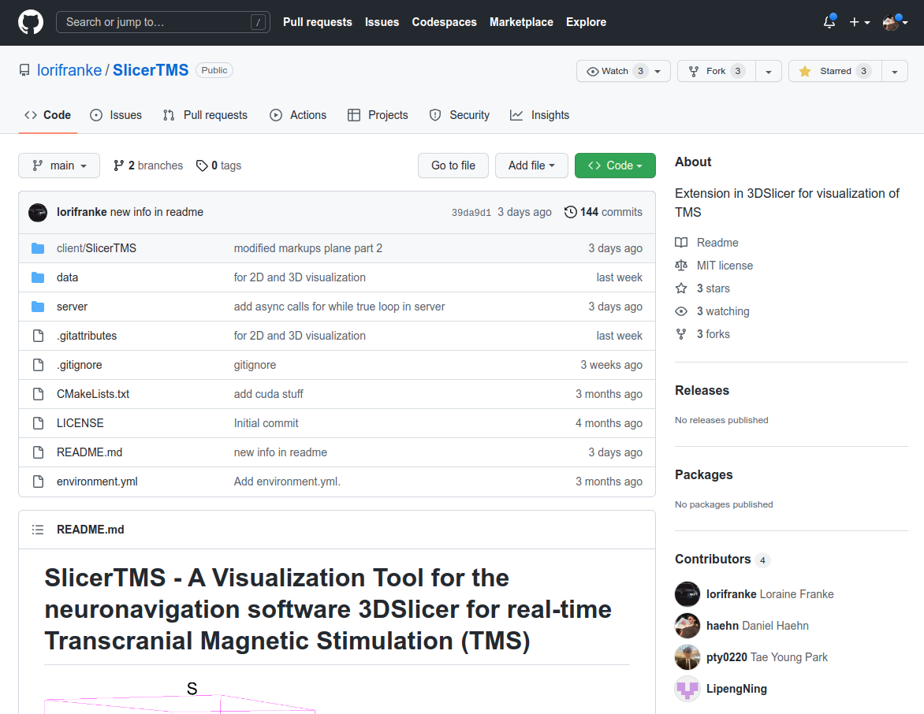Switch to the Projects tab
The width and height of the screenshot is (924, 714).
[x=378, y=116]
